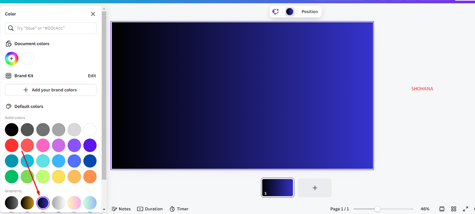Select the light orange solid color
The height and width of the screenshot is (214, 475).
[74, 177]
